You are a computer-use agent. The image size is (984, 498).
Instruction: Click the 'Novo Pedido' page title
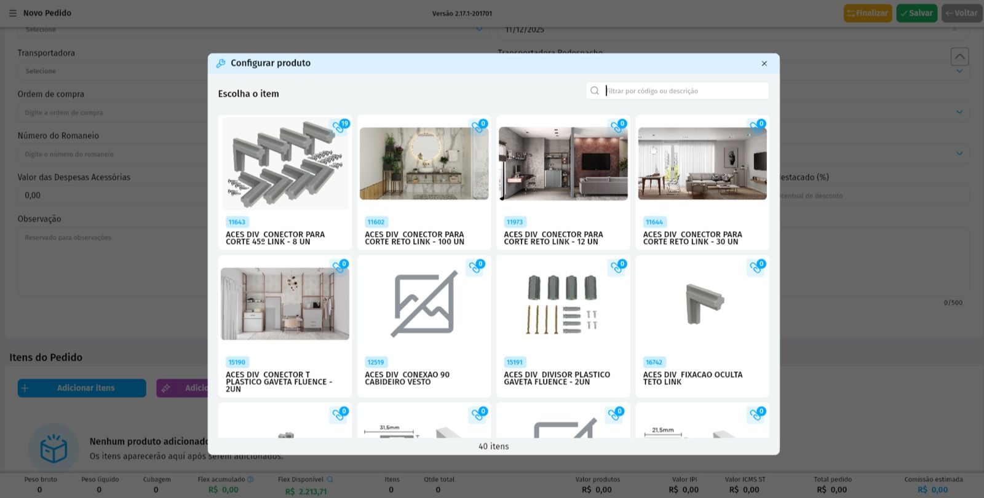coord(47,13)
